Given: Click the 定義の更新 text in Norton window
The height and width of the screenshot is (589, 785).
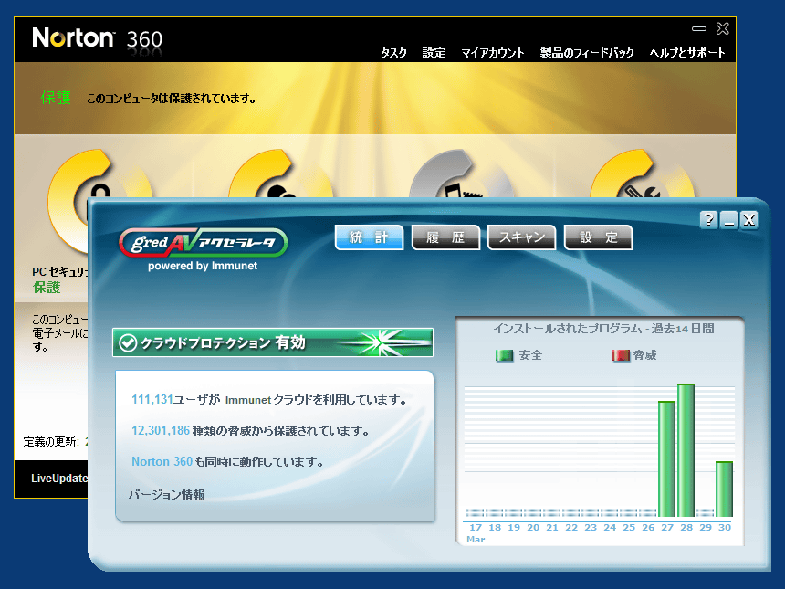Looking at the screenshot, I should coord(51,442).
